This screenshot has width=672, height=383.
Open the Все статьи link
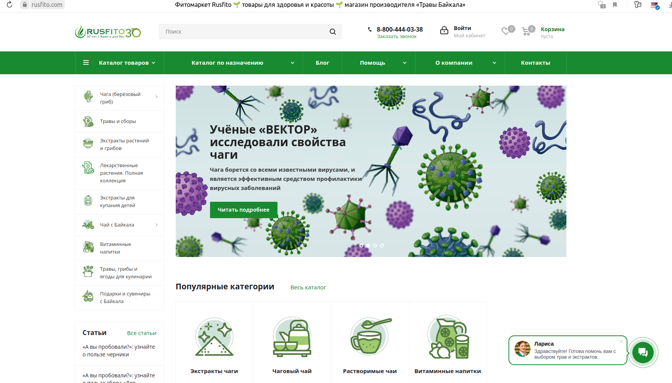point(142,333)
